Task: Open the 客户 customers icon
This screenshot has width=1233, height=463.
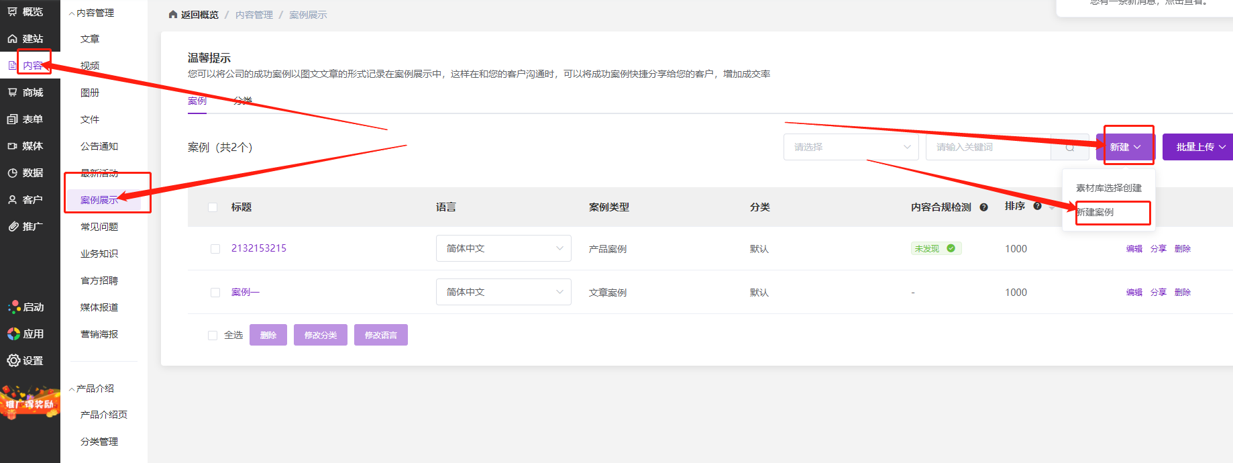Action: pos(12,200)
